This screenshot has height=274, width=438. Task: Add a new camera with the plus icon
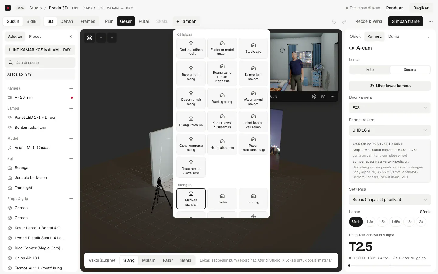[71, 88]
